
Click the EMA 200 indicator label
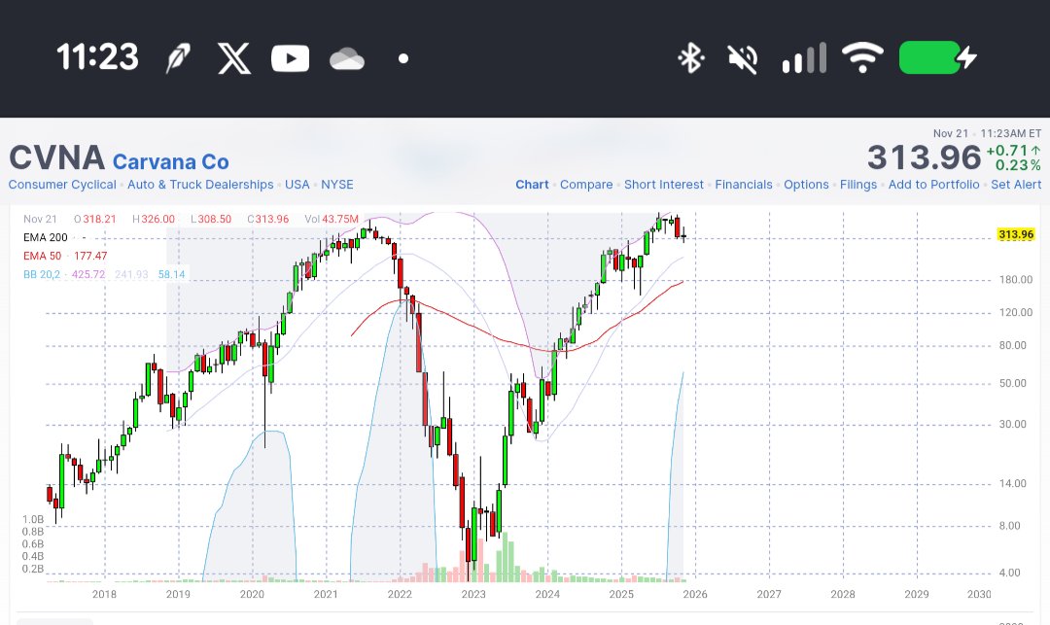pyautogui.click(x=46, y=237)
